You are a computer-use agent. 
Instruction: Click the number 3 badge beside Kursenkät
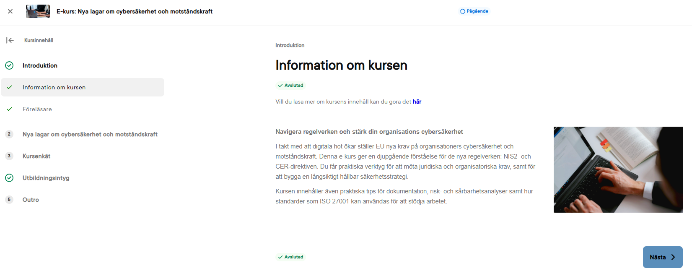pos(9,156)
